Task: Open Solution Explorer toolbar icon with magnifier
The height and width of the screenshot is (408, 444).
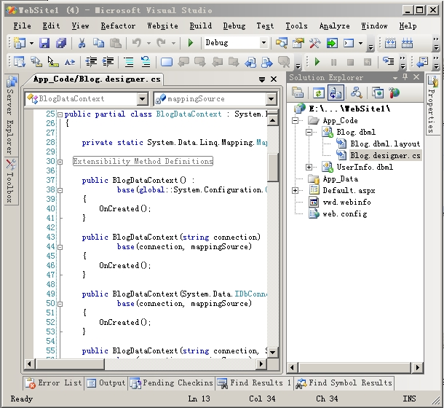Action: tap(282, 43)
